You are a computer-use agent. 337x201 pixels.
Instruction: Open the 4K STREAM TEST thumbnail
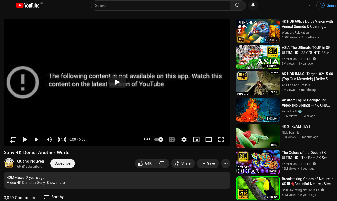tap(258, 136)
